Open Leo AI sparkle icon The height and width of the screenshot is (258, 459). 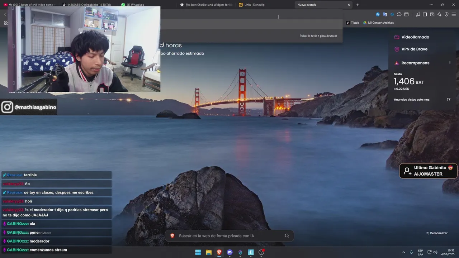(x=439, y=14)
